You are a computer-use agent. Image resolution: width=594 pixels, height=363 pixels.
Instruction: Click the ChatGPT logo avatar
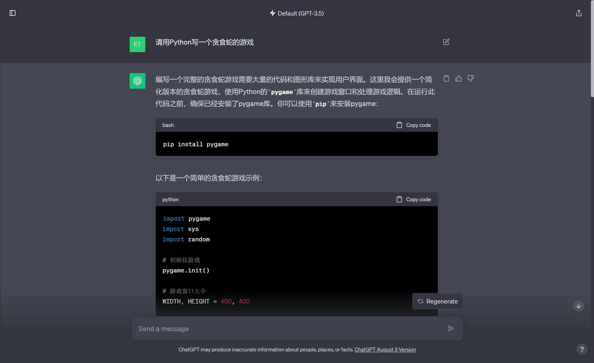pos(137,81)
